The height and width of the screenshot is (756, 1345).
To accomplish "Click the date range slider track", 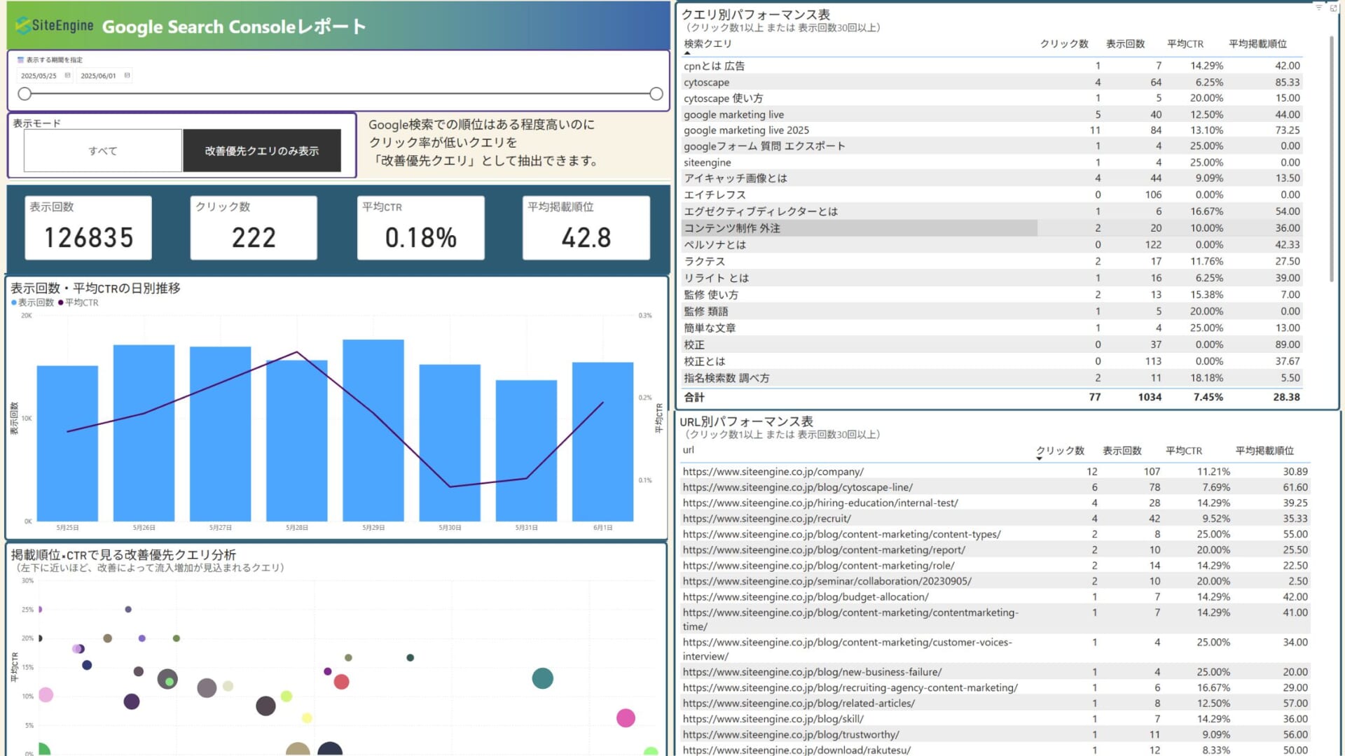I will coord(340,94).
